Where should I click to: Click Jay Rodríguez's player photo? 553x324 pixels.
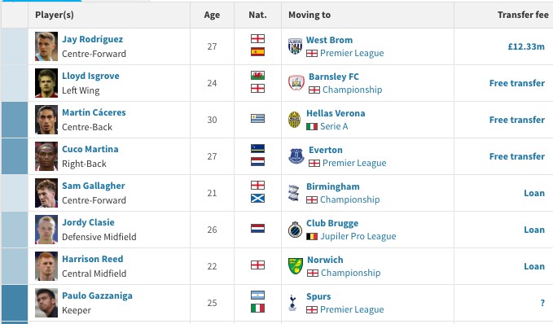click(46, 46)
